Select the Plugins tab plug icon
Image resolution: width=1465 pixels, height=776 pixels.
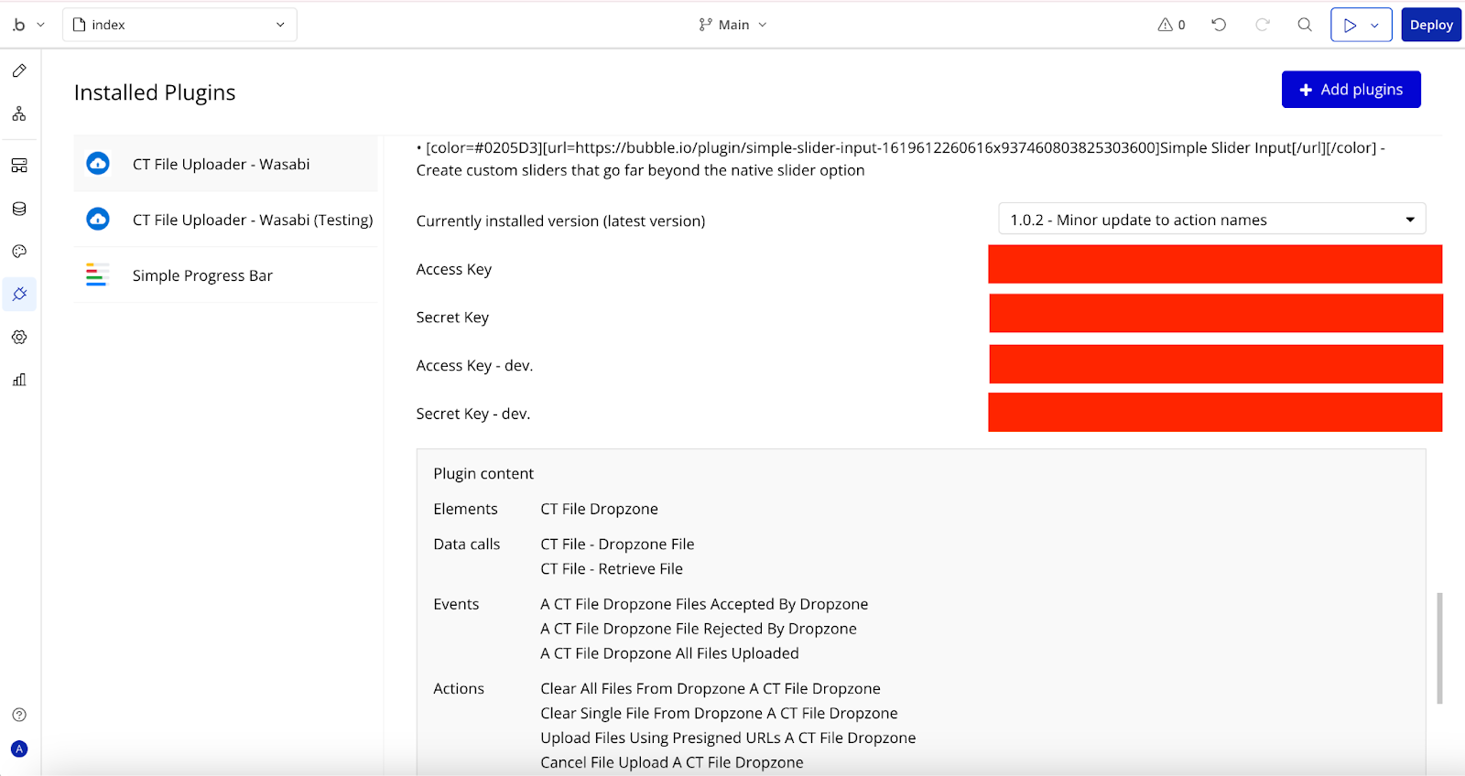(19, 294)
